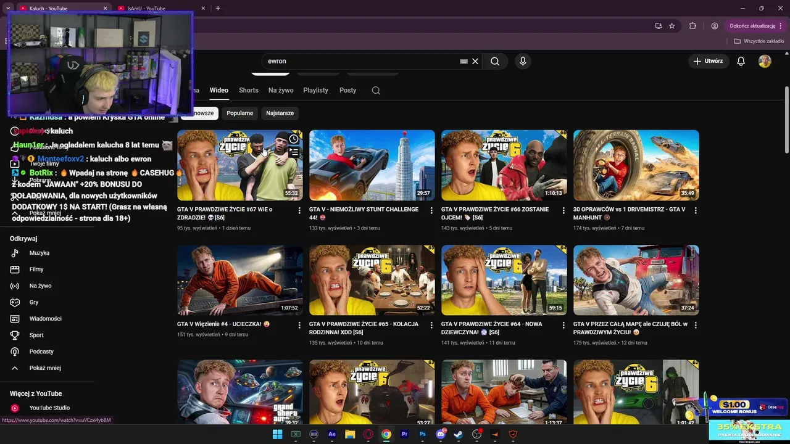Open the Chrome profile icon
Image resolution: width=790 pixels, height=444 pixels.
(x=715, y=26)
